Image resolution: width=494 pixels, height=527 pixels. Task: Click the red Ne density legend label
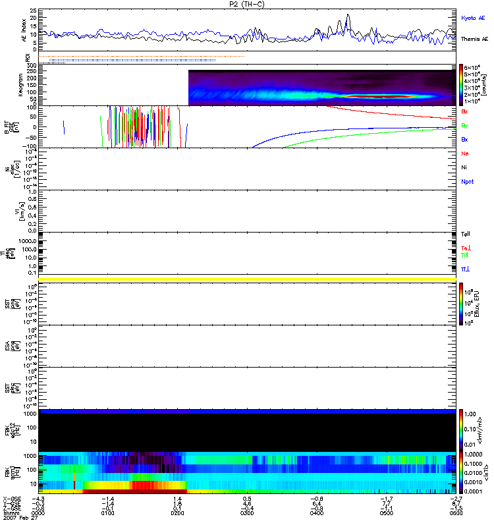click(464, 153)
